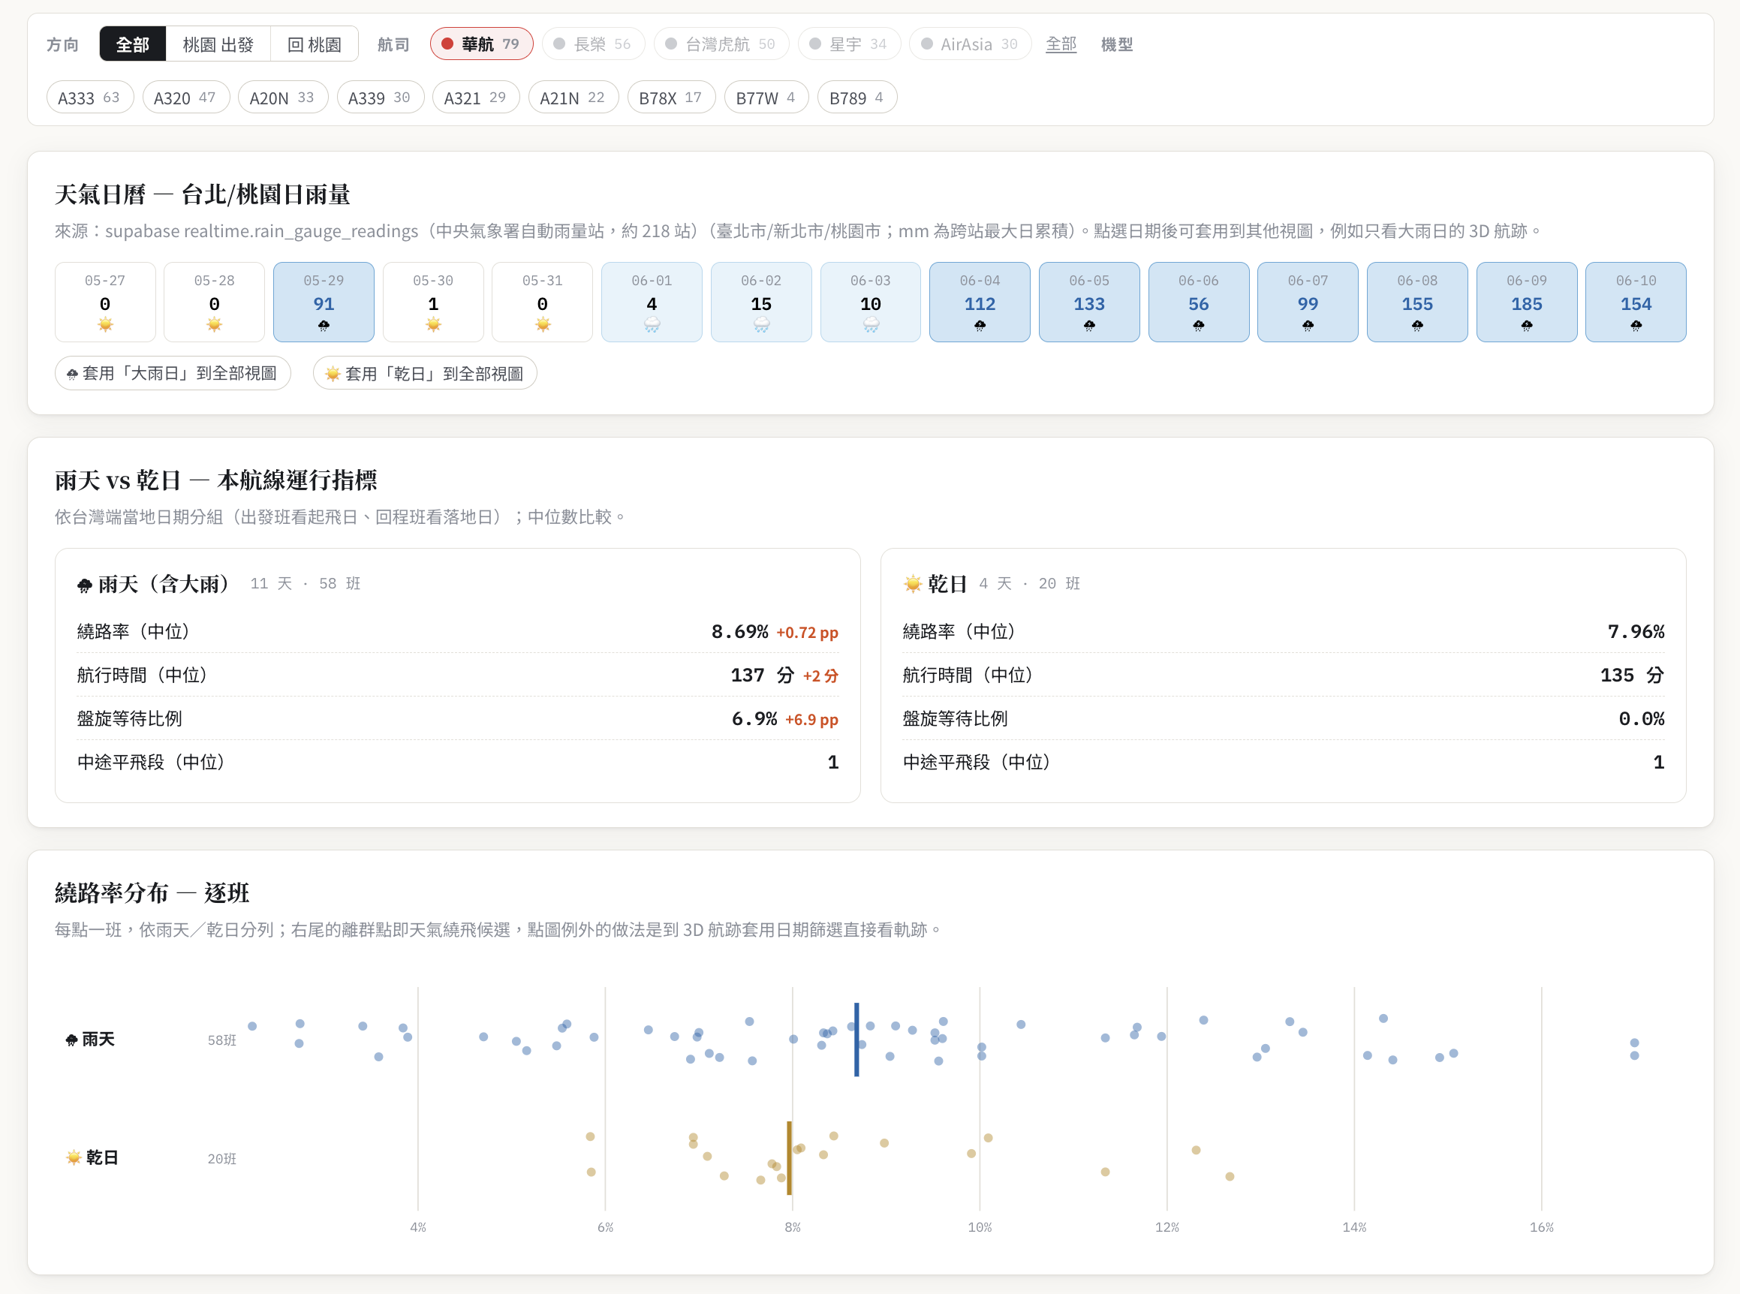
Task: Apply 乾日 filter to all views
Action: pos(425,374)
